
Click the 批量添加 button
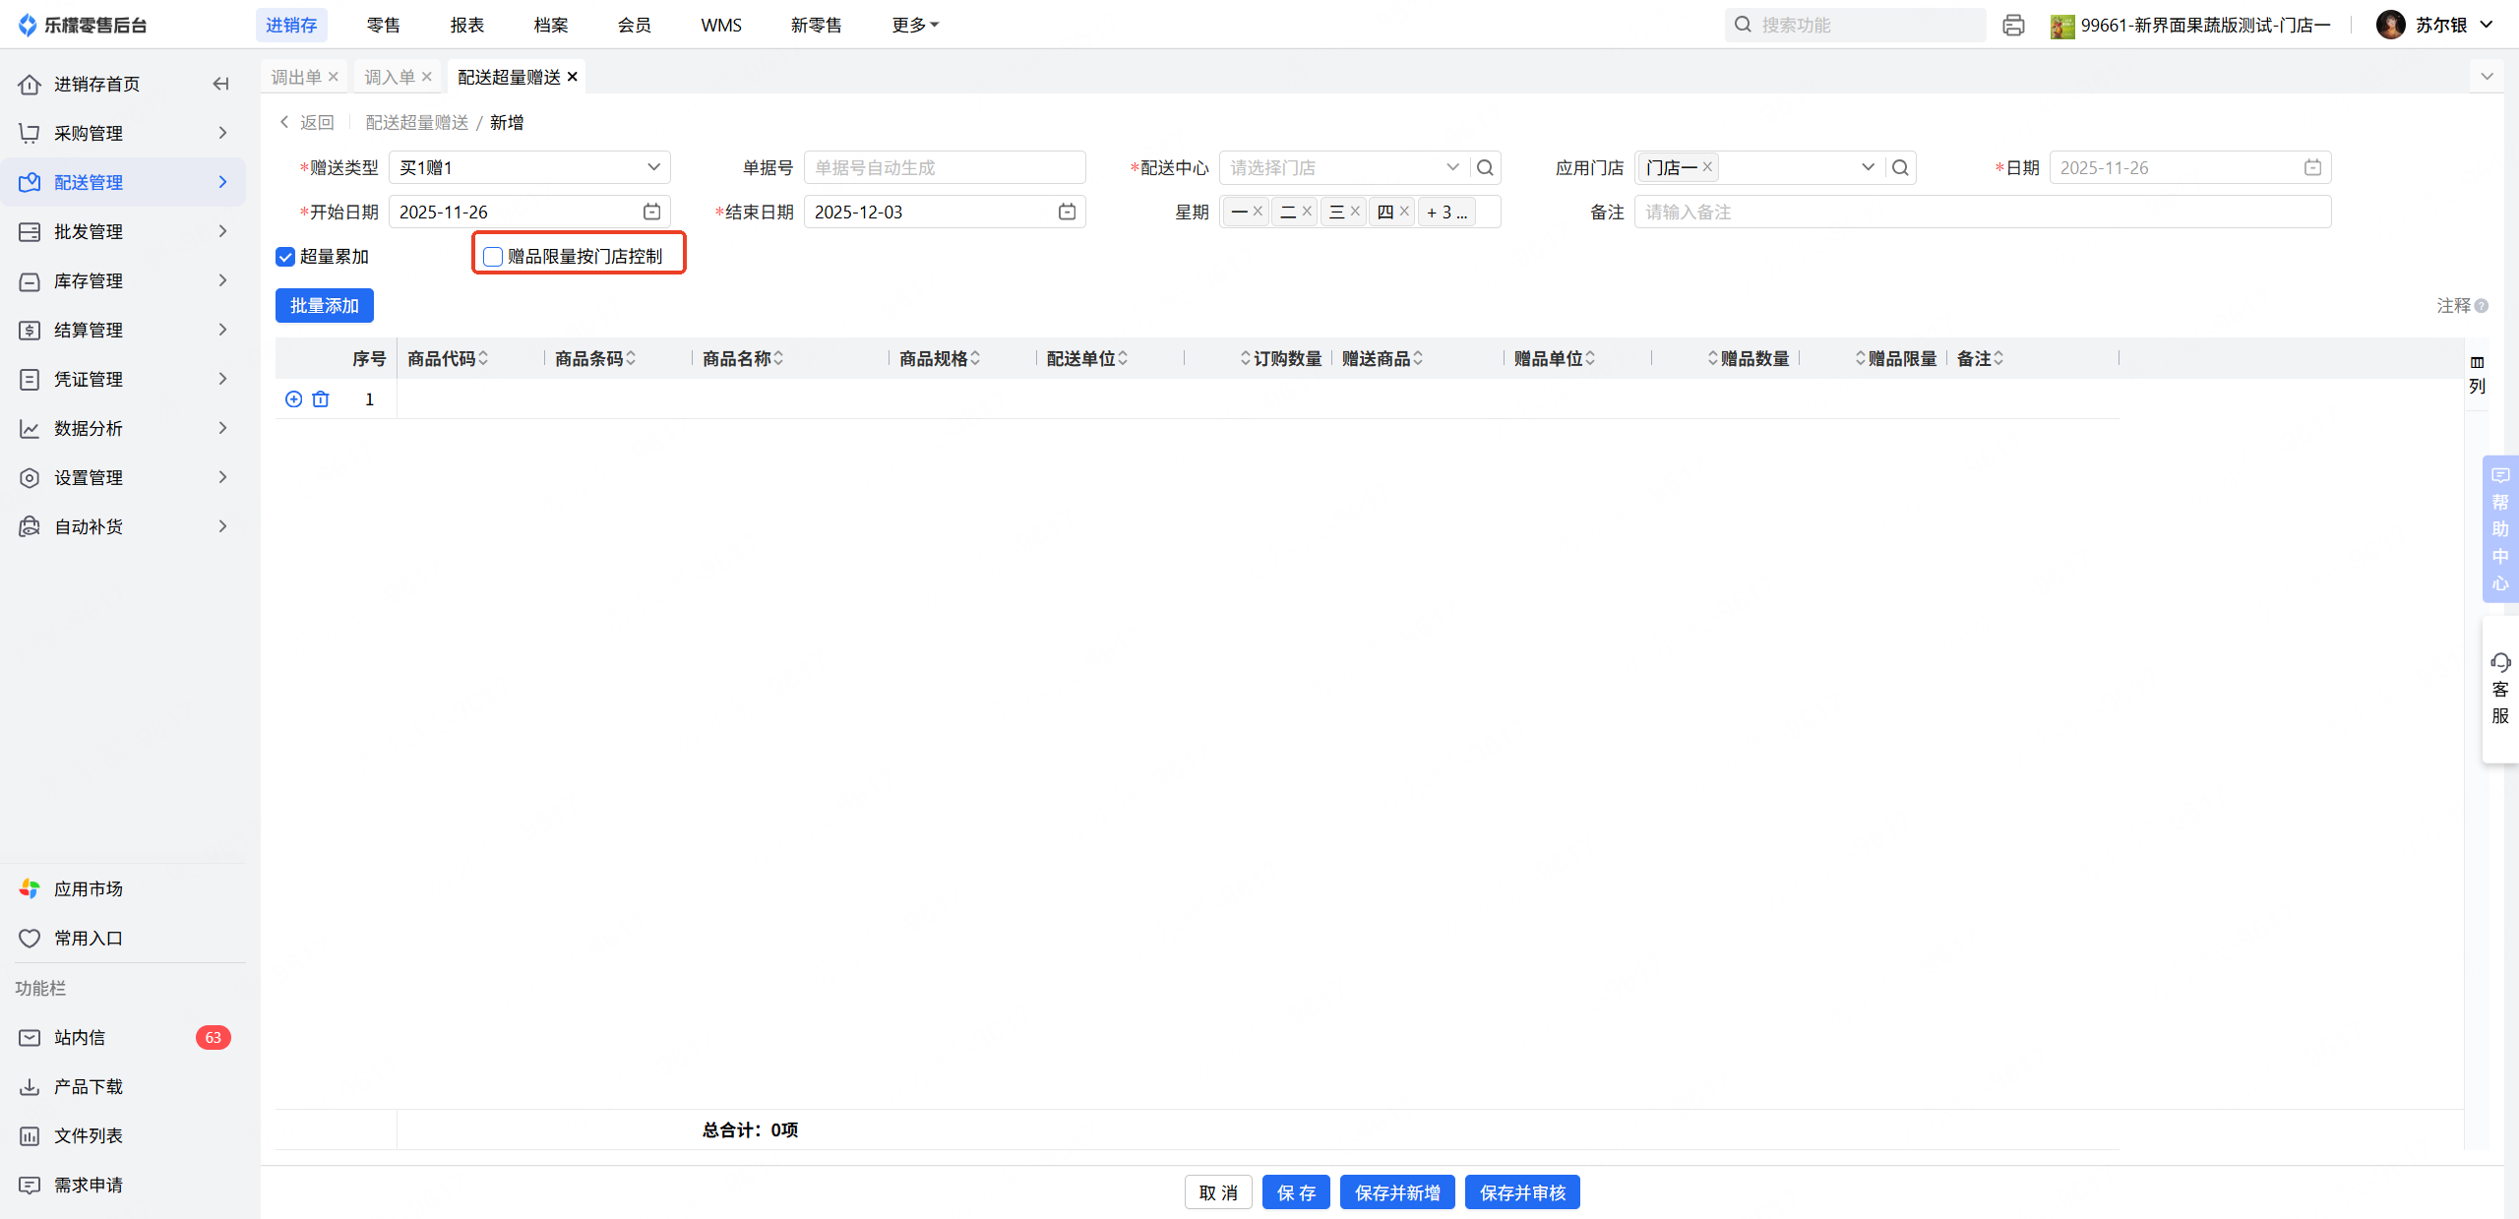[x=324, y=305]
